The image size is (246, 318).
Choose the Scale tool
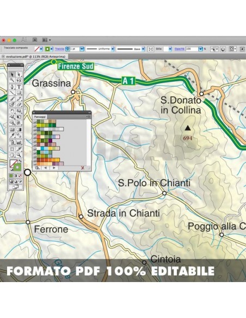19,111
